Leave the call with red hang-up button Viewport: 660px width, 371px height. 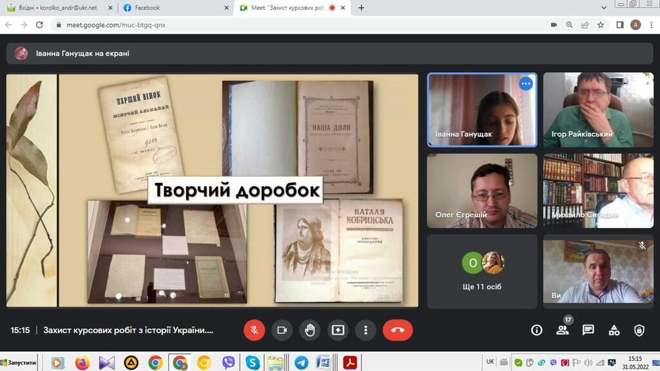point(398,330)
